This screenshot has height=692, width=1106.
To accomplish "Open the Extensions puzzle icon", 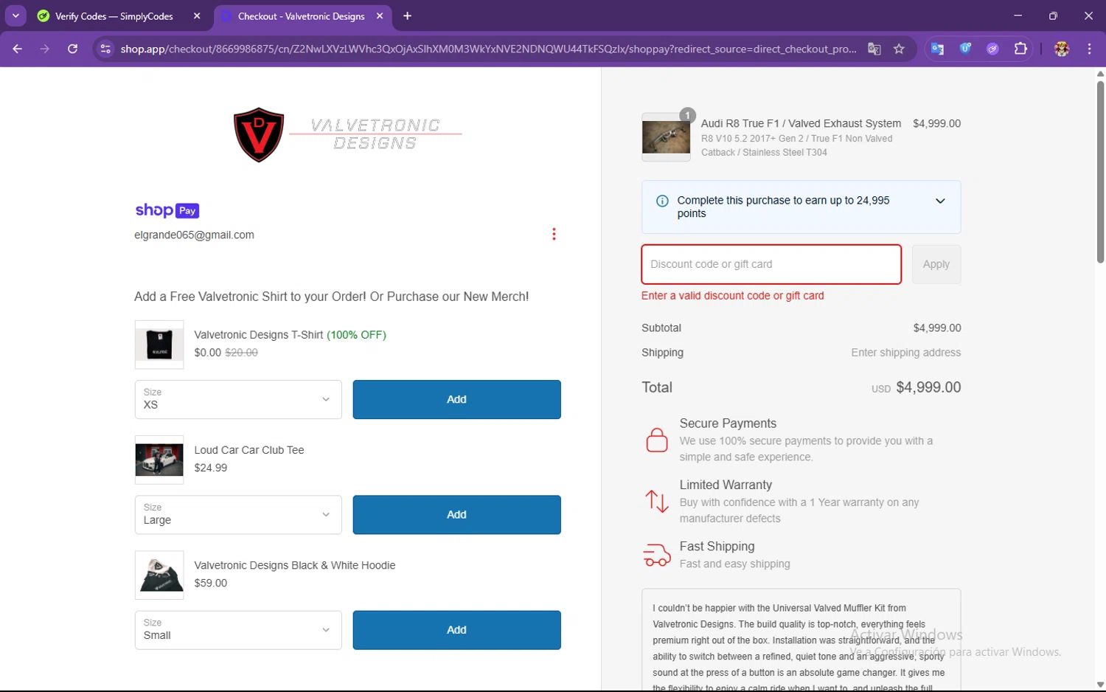I will [1020, 49].
